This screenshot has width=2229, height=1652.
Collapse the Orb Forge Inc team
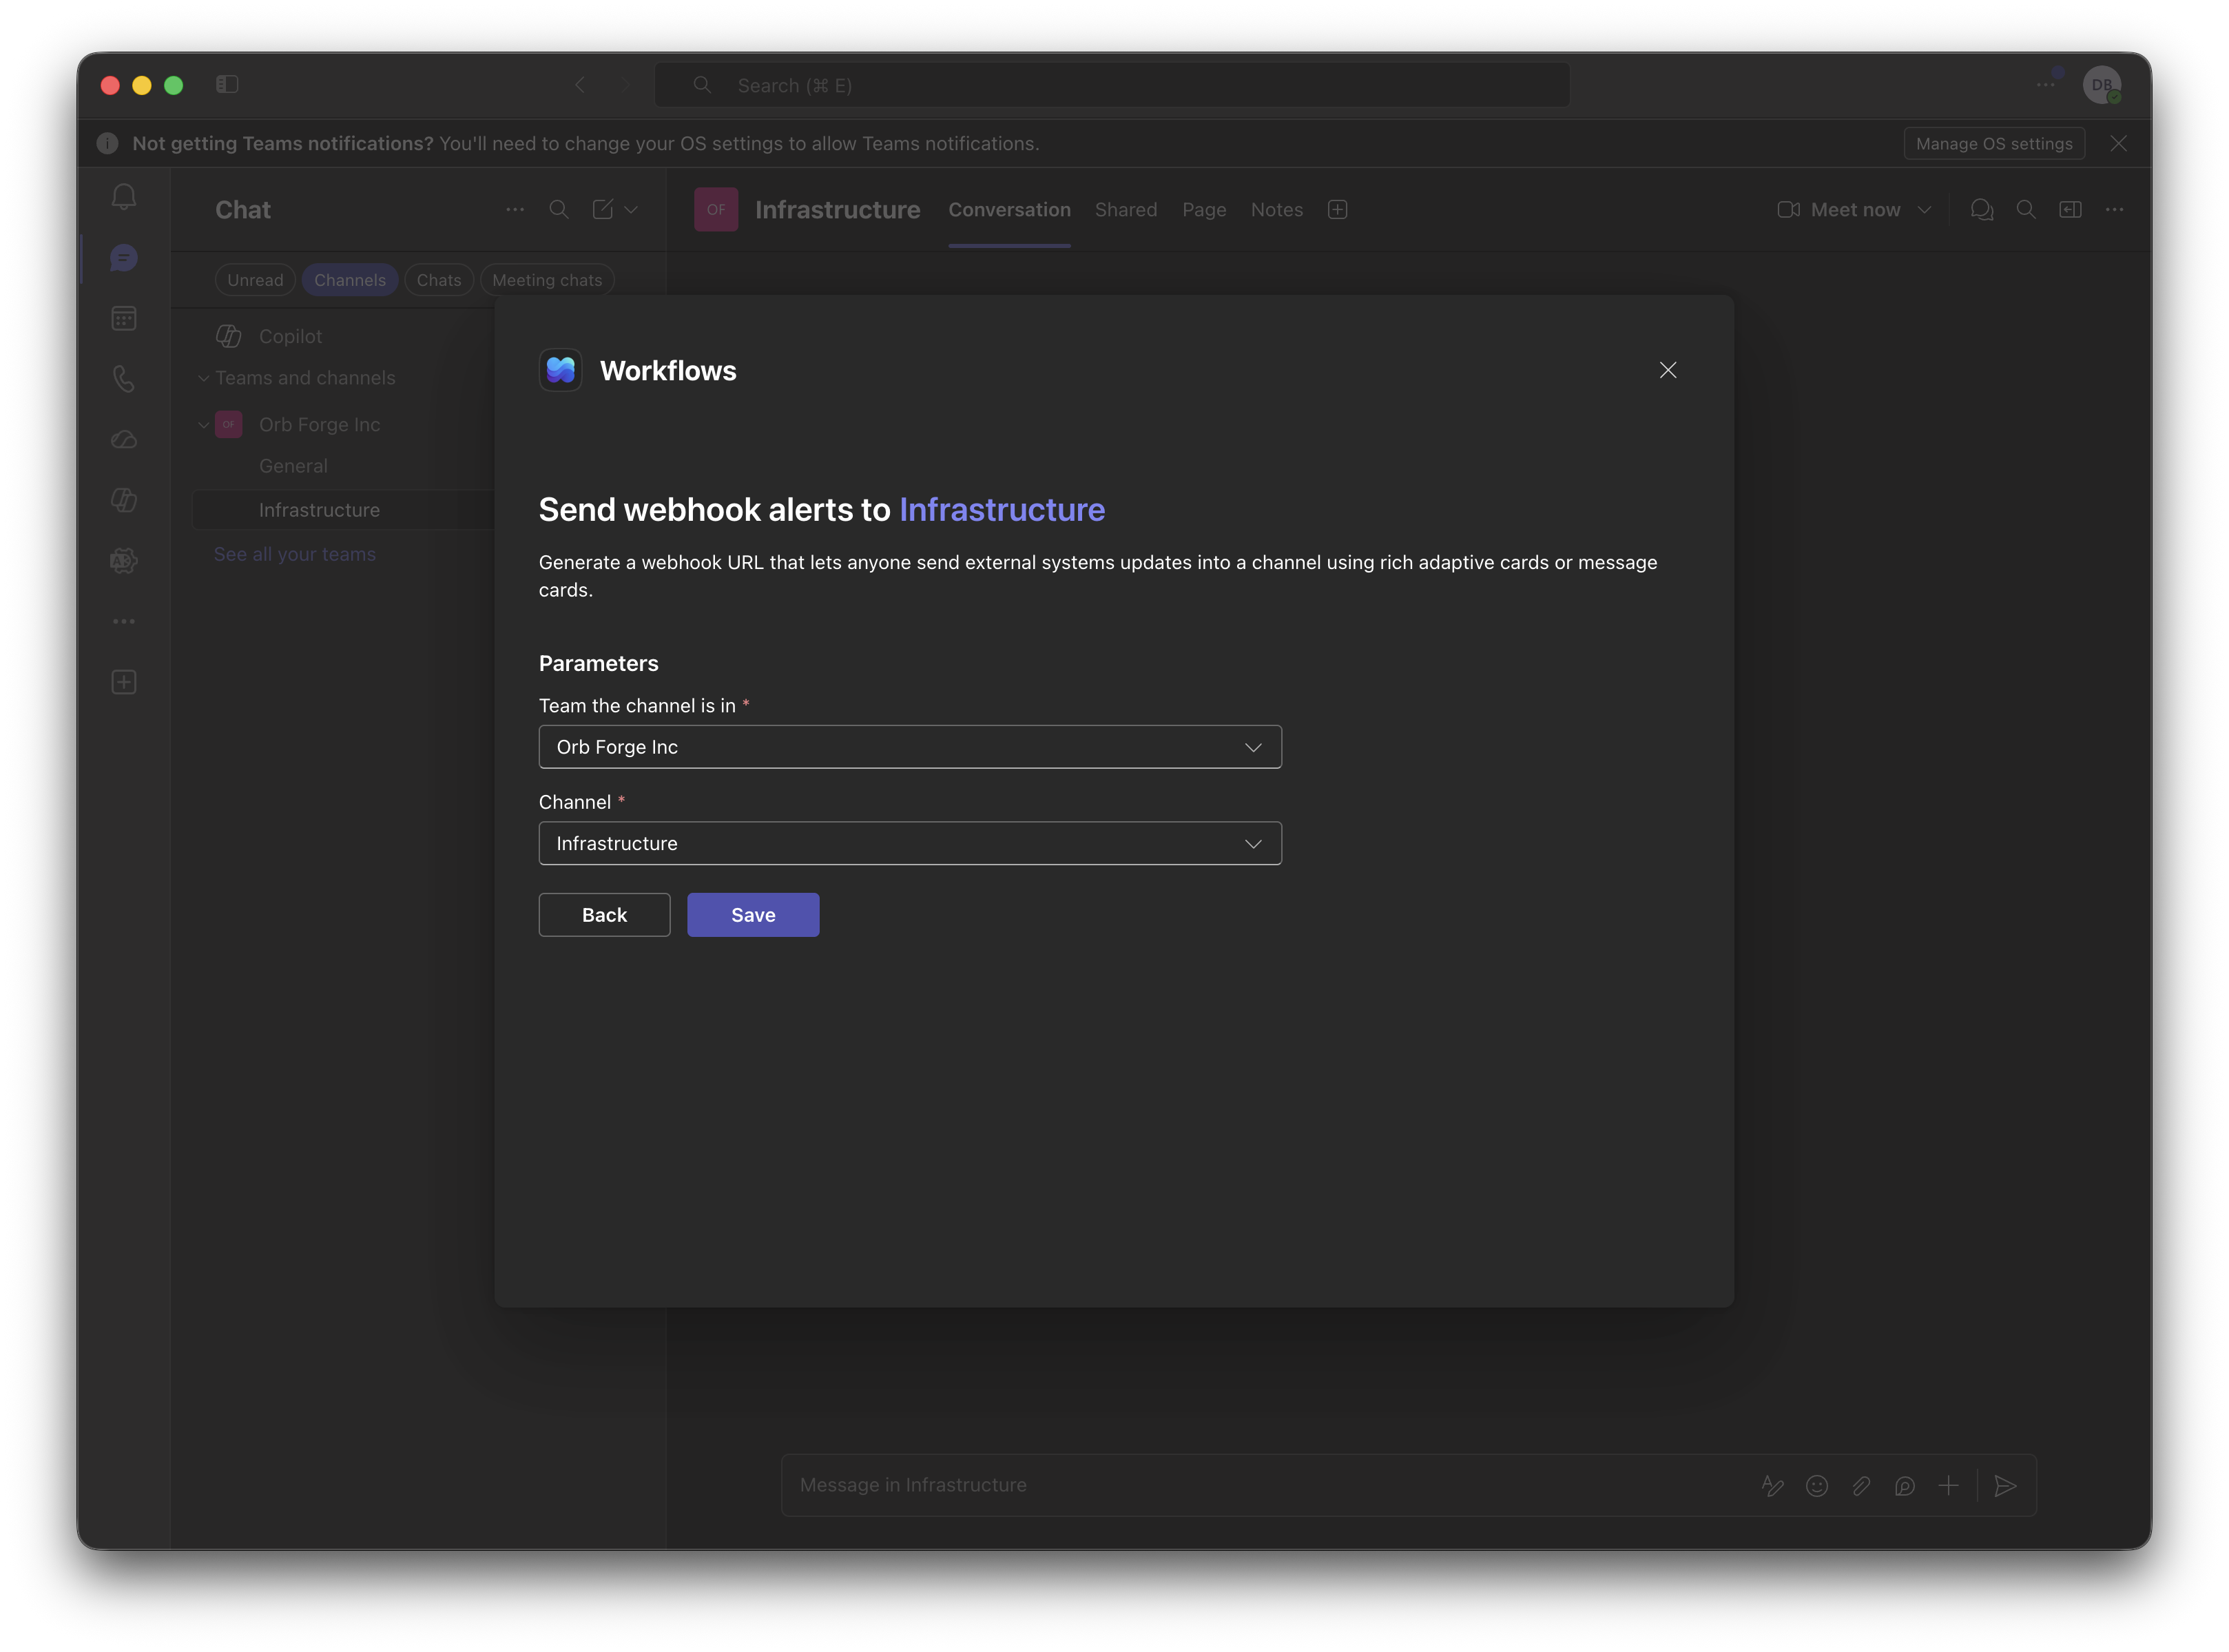tap(204, 425)
